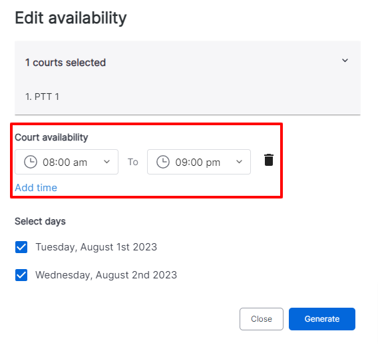Image resolution: width=378 pixels, height=355 pixels.
Task: Expand the courts selected chevron
Action: (x=345, y=61)
